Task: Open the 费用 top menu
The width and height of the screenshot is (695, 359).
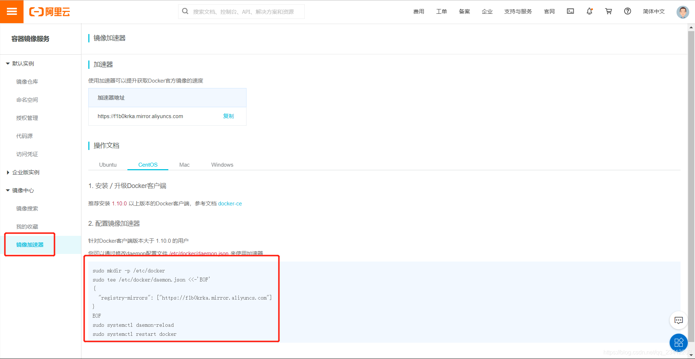Action: (x=419, y=12)
